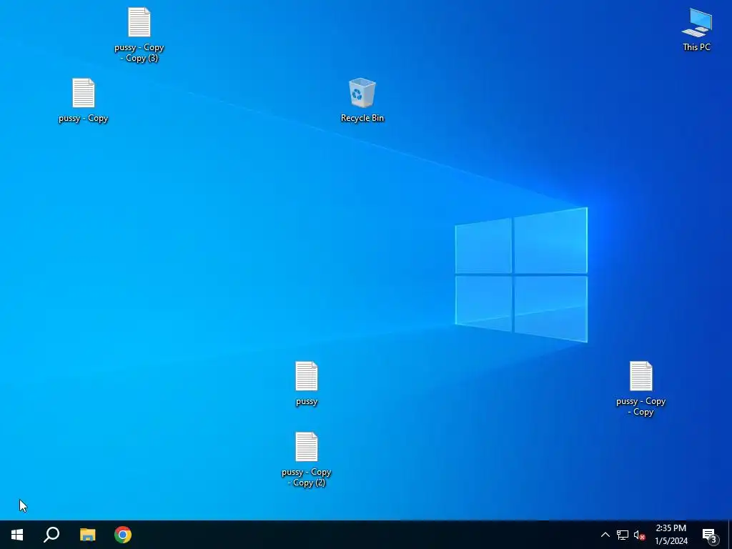Select the file named 'pussy - Copy - Copy (2)'
This screenshot has width=732, height=549.
[x=306, y=460]
